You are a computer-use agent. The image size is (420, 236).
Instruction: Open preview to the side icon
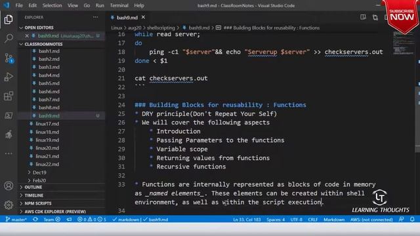click(x=363, y=18)
